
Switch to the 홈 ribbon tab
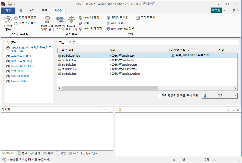tap(21, 11)
